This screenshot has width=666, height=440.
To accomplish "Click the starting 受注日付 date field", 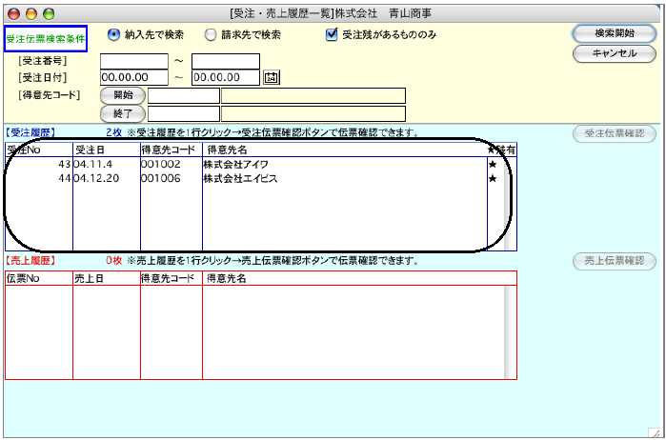I will click(133, 78).
